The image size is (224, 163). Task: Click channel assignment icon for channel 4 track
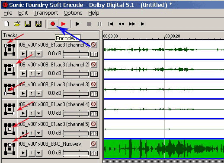tap(10, 109)
